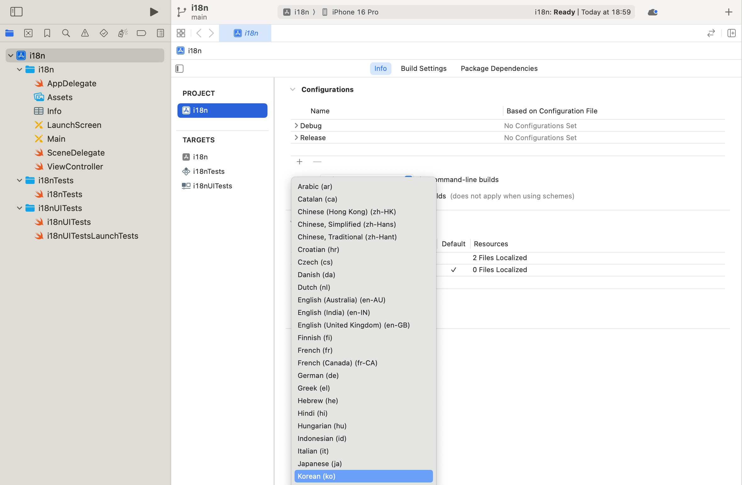Run the i18n project with play button
Viewport: 742px width, 485px height.
click(x=154, y=12)
